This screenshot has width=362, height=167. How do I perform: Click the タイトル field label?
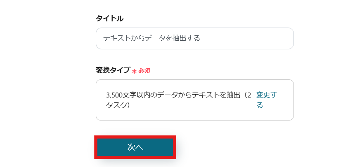click(x=109, y=19)
